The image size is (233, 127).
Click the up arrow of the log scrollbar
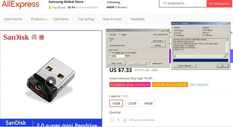click(x=227, y=40)
